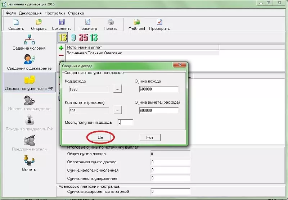Cancel the dialog with Нет
288x200 pixels.
(x=150, y=137)
